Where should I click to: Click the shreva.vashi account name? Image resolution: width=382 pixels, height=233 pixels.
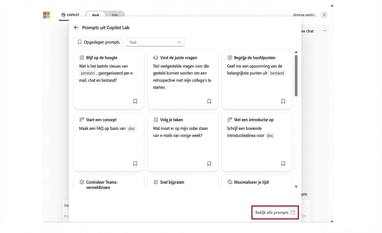tap(305, 15)
